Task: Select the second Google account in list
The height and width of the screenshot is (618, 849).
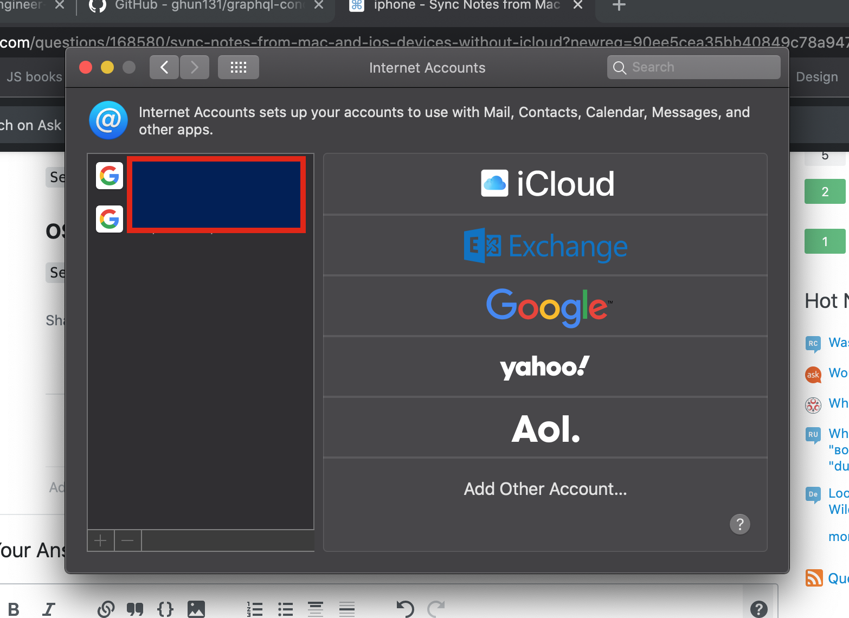Action: 201,219
